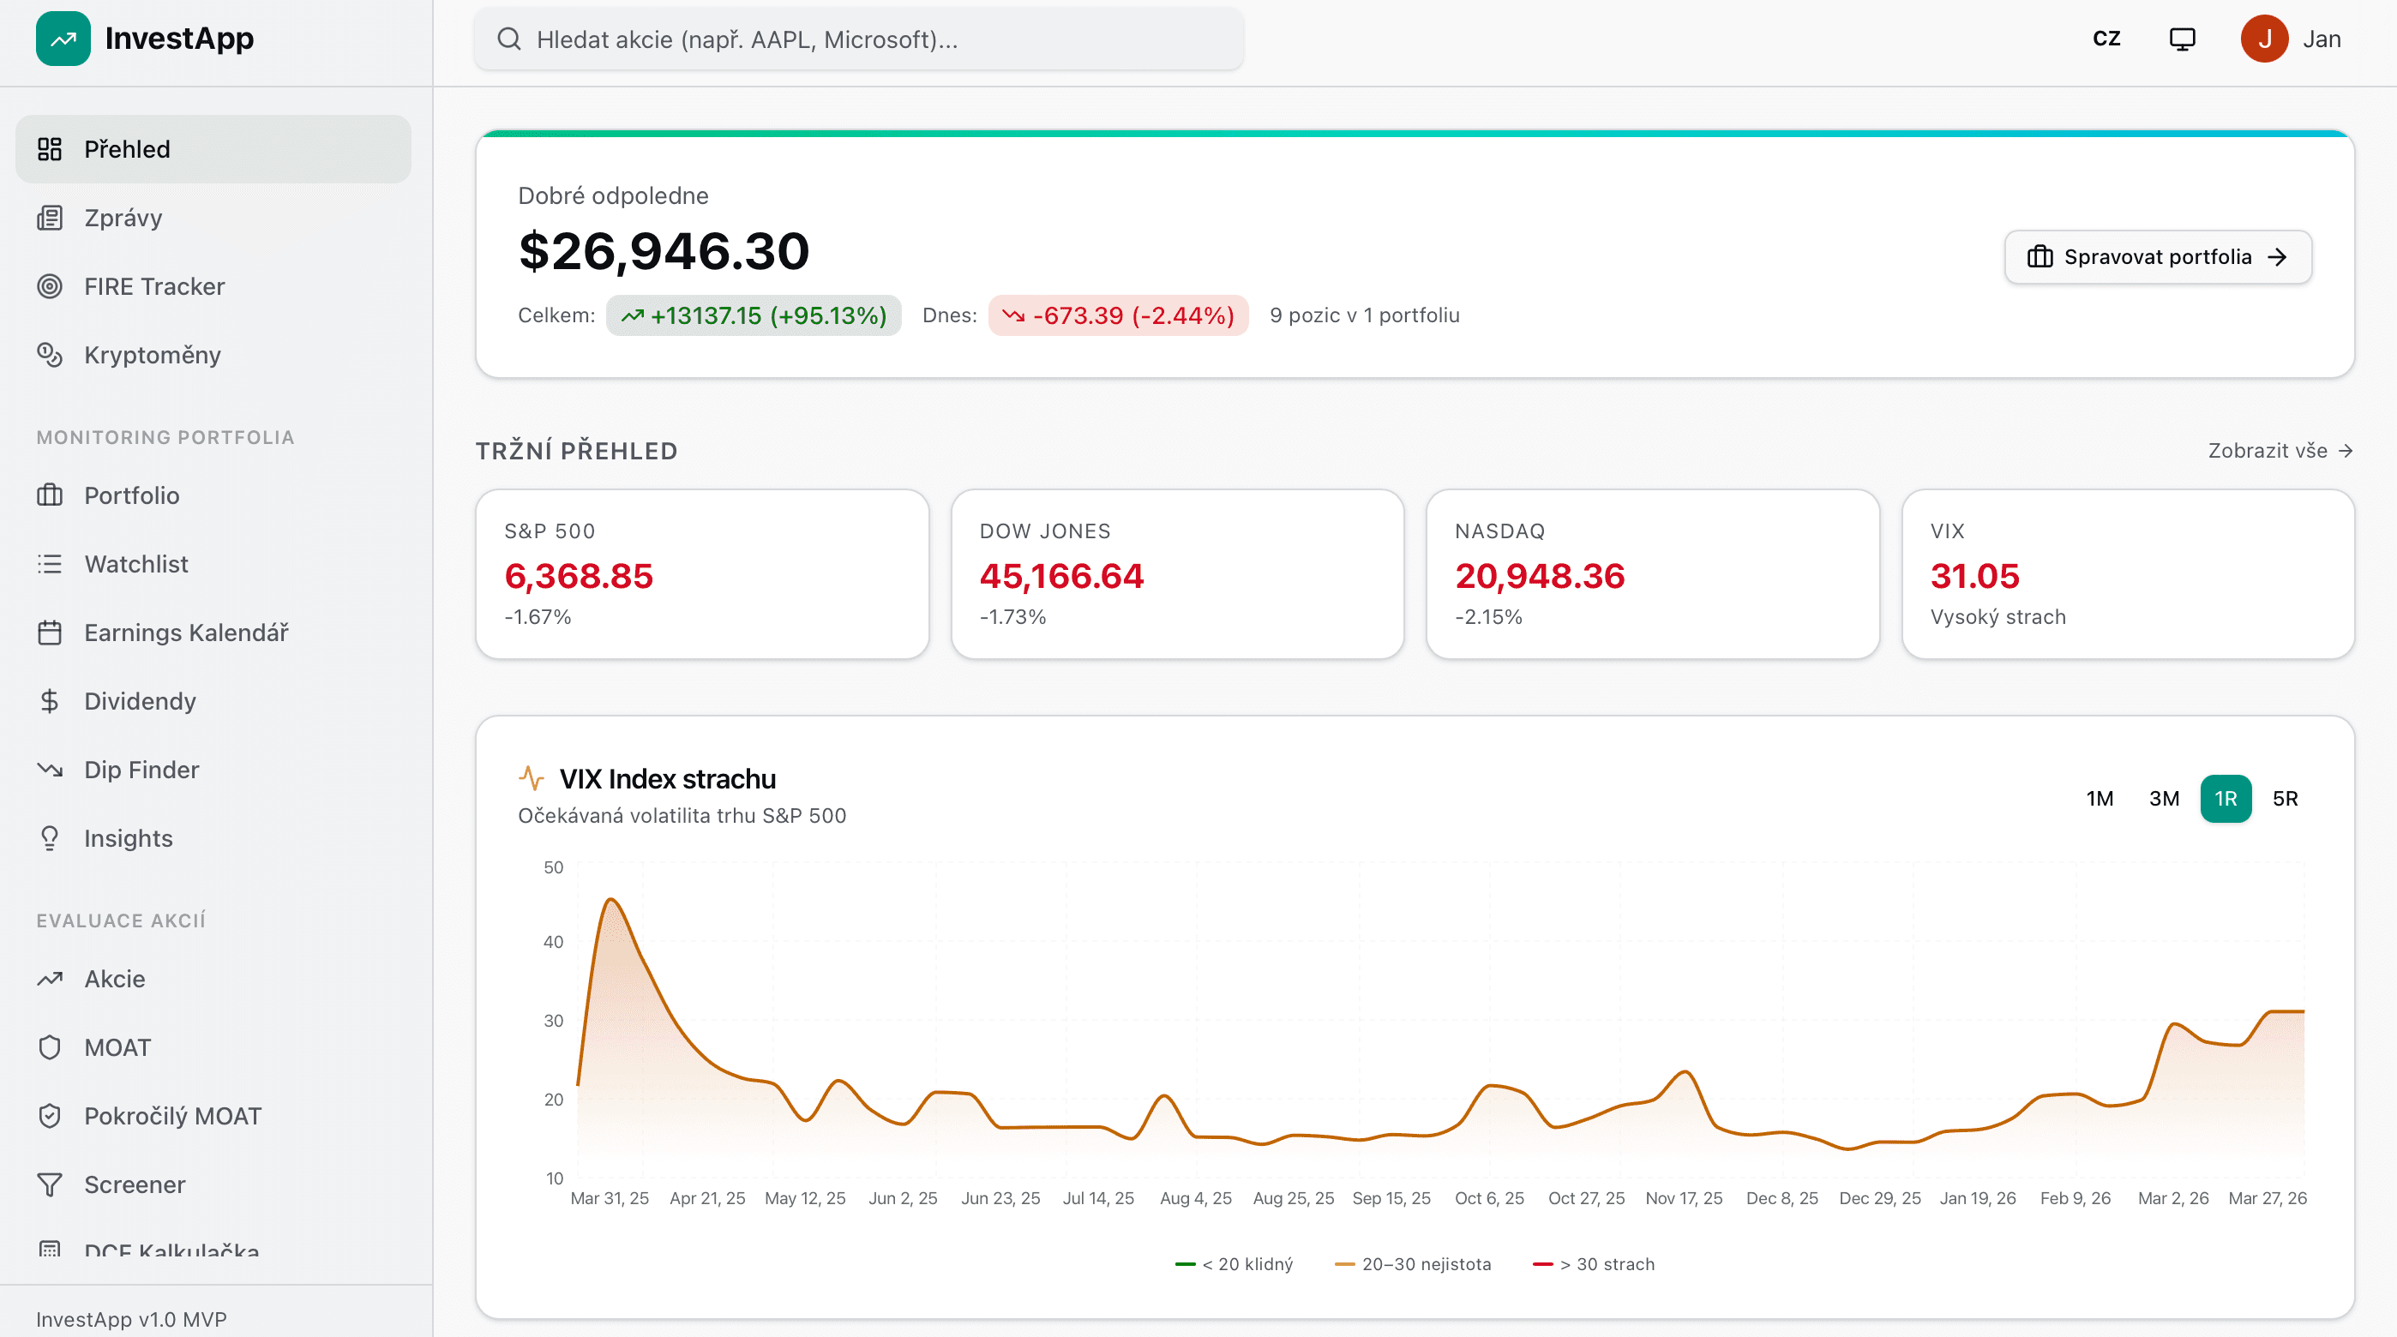2397x1337 pixels.
Task: Open the FIRE Tracker target icon
Action: pos(51,286)
